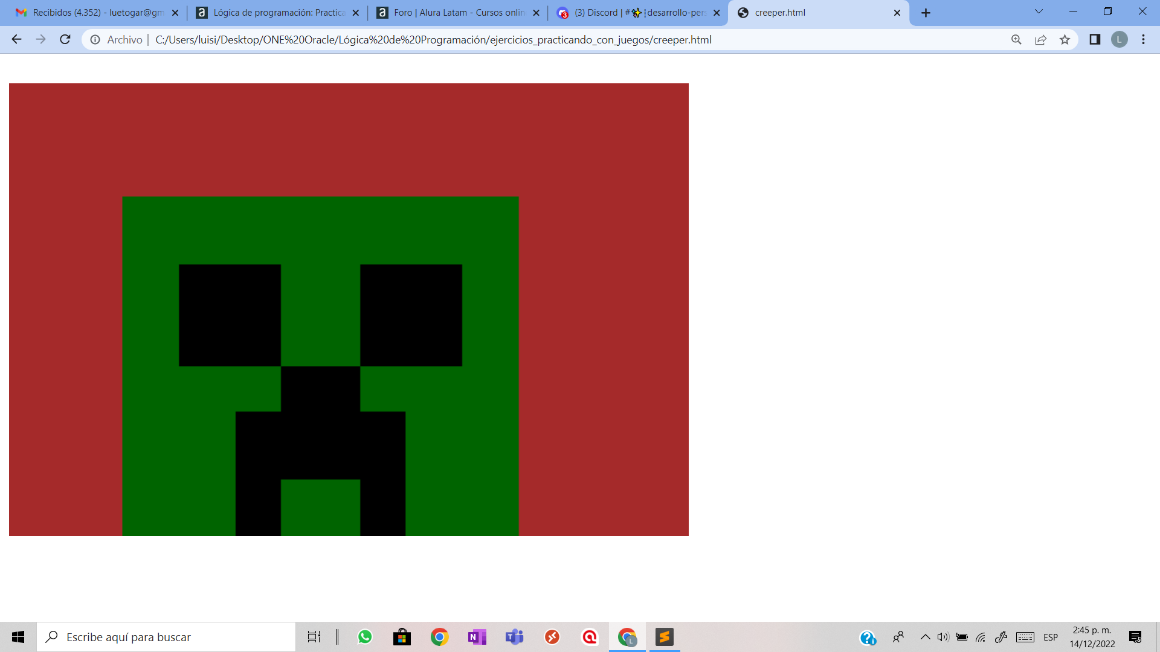Open the People tray icon
Viewport: 1160px width, 652px height.
[x=898, y=637]
